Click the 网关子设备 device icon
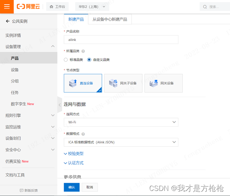The height and width of the screenshot is (196, 230). pos(113,83)
